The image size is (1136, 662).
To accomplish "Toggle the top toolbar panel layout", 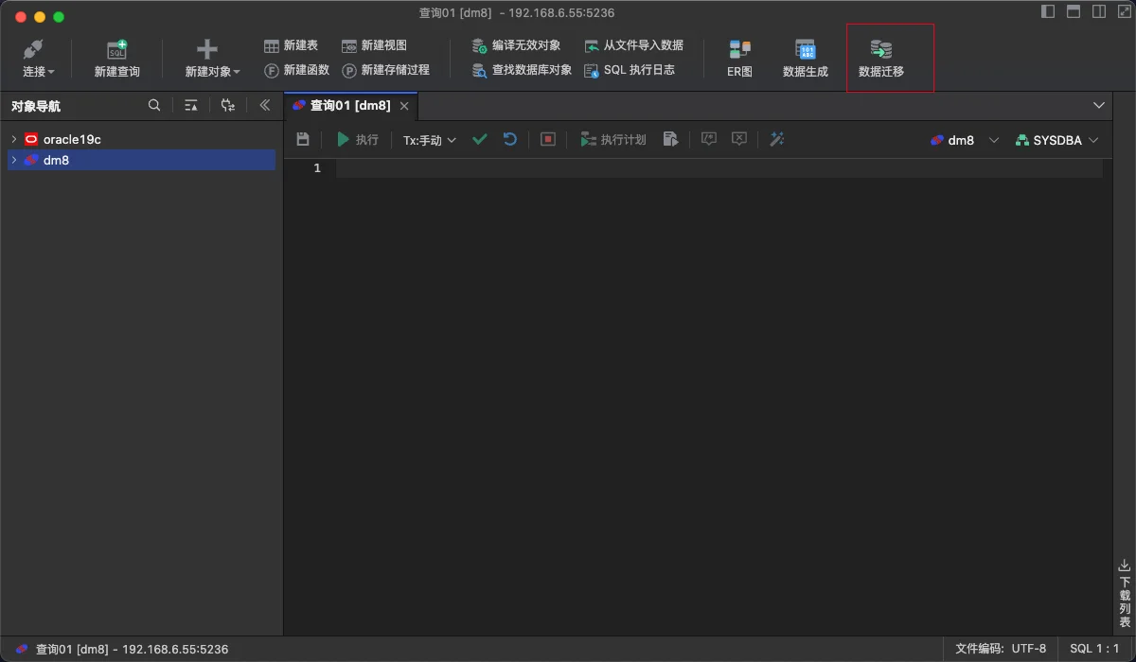I will (1074, 12).
